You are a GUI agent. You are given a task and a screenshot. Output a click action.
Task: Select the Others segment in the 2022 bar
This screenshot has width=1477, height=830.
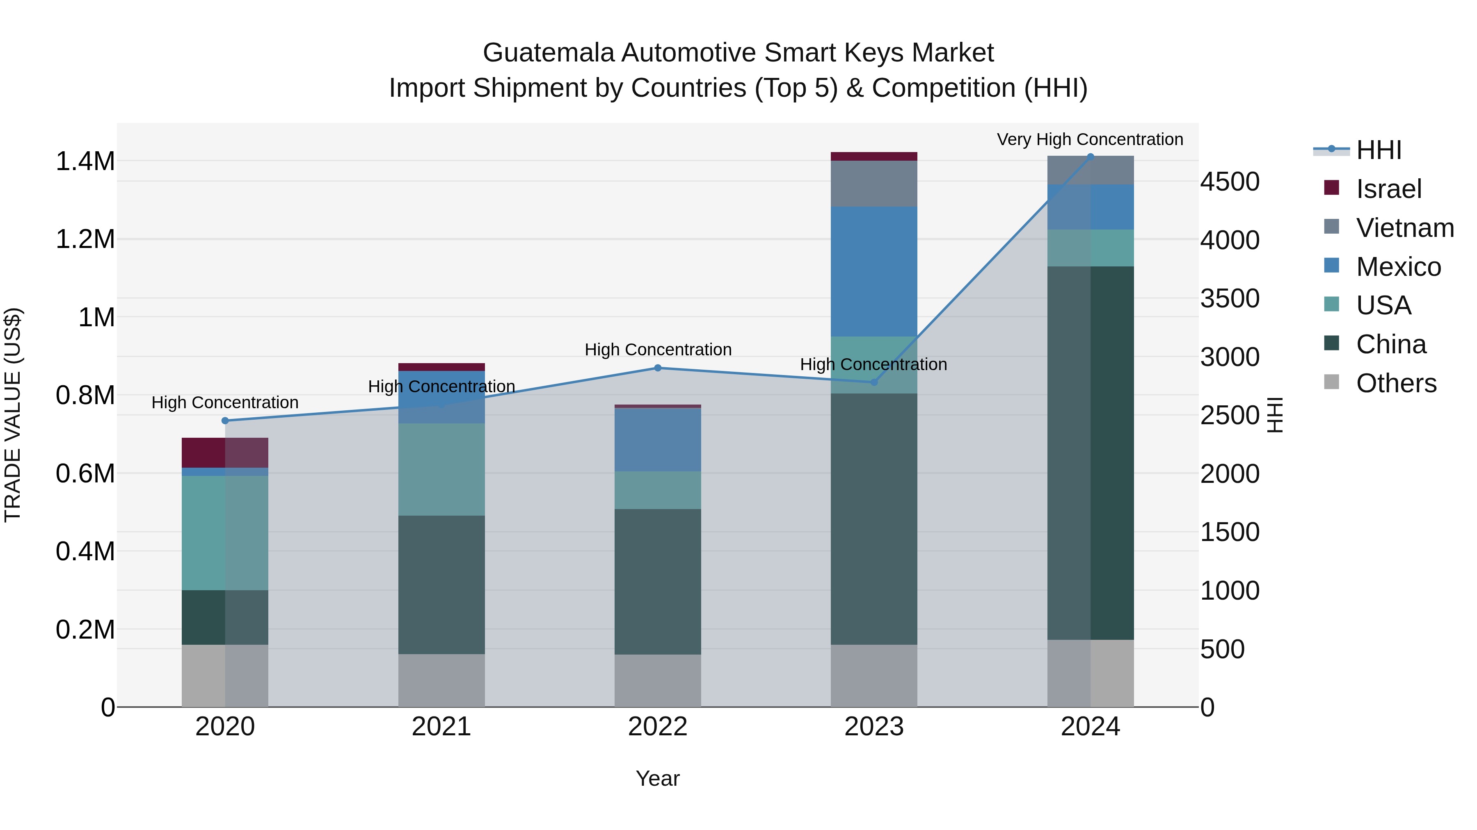(x=658, y=680)
